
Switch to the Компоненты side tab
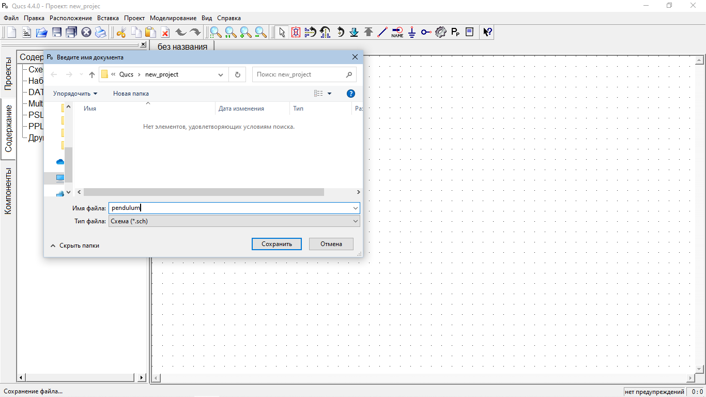8,191
